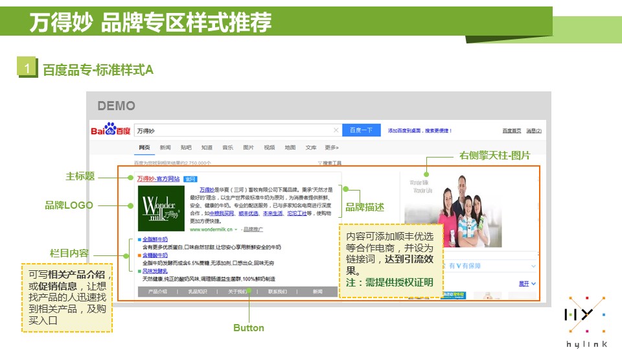Open the 万得妙-官方网站 title link
The height and width of the screenshot is (350, 622).
pos(158,179)
